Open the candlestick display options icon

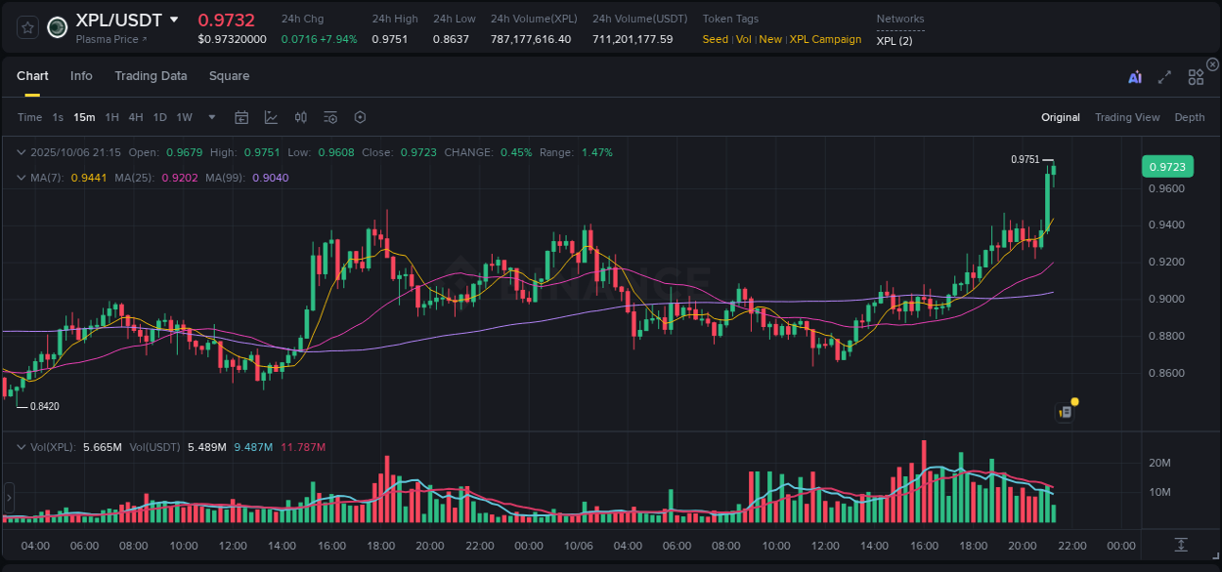click(300, 117)
